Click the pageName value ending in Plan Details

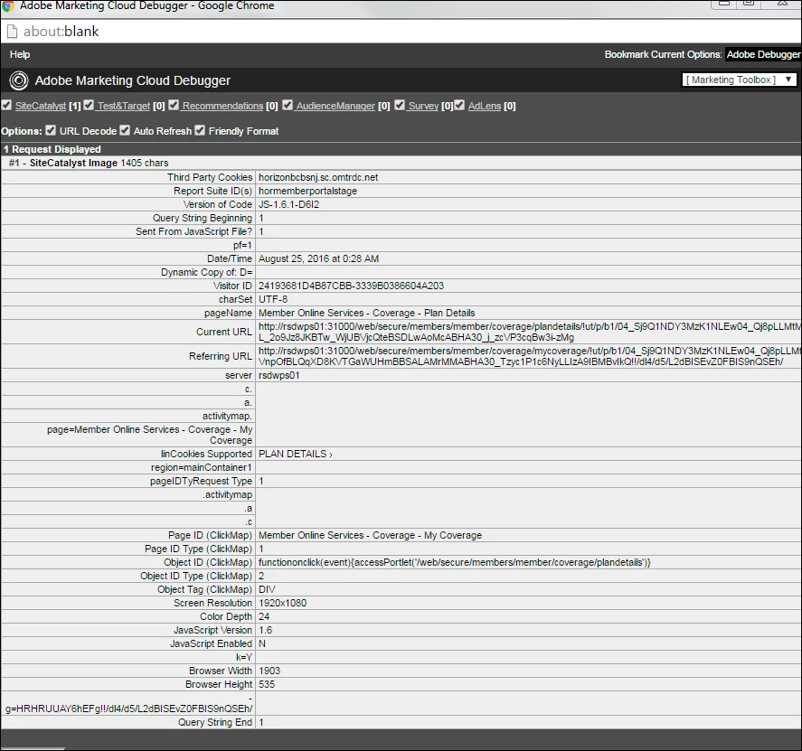(x=367, y=313)
